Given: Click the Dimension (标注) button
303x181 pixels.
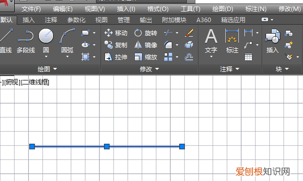Looking at the screenshot, I should [x=232, y=41].
